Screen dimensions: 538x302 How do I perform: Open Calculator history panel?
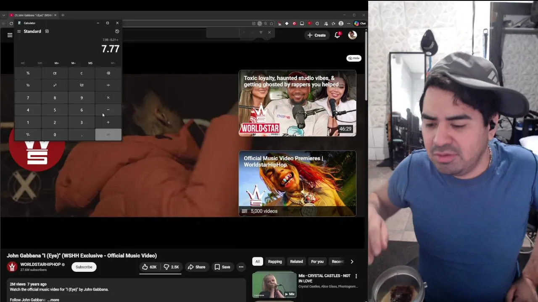(x=117, y=31)
